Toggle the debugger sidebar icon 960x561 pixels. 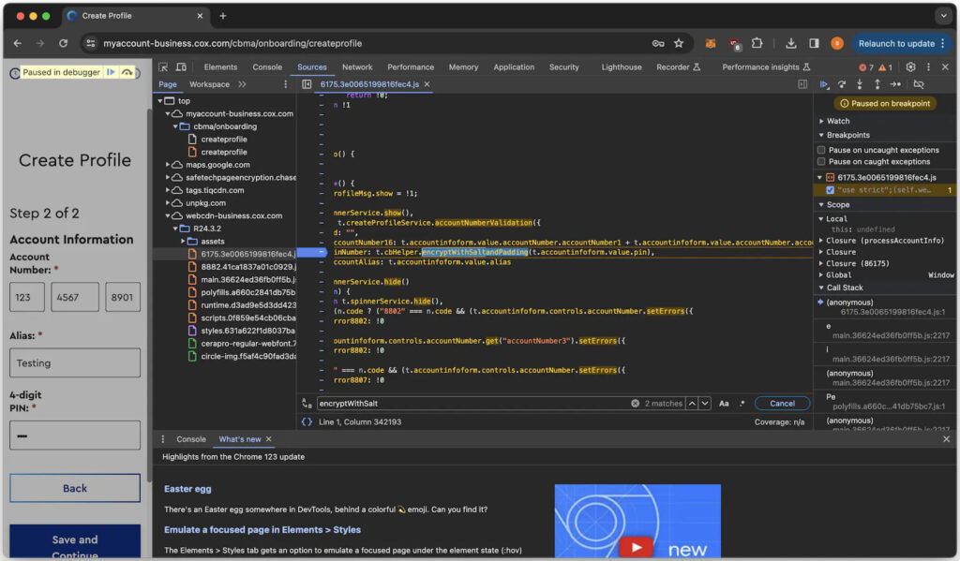[x=802, y=84]
